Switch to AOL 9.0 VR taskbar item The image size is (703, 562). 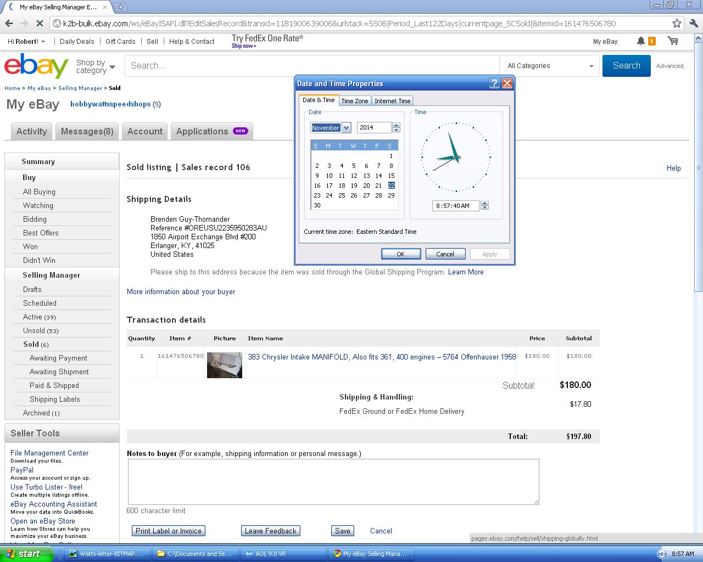[282, 554]
